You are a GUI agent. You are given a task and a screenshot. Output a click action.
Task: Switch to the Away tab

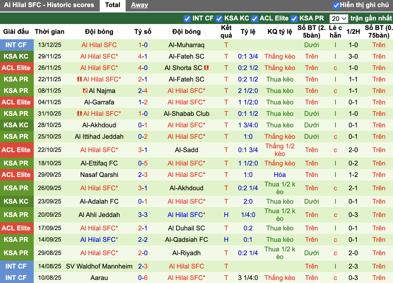140,5
